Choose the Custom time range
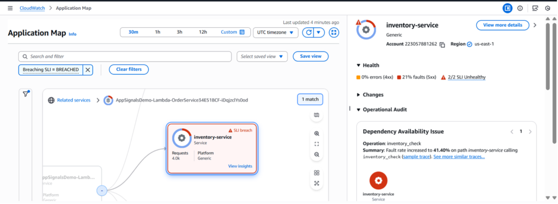The height and width of the screenshot is (204, 558). click(x=233, y=32)
